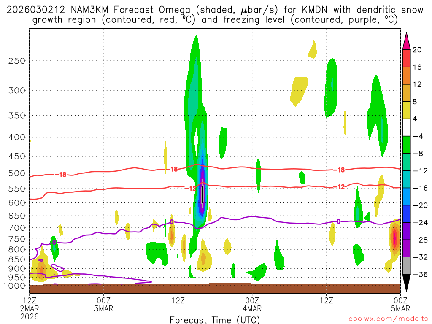Pick the black arrow swatch below -36

click(406, 283)
